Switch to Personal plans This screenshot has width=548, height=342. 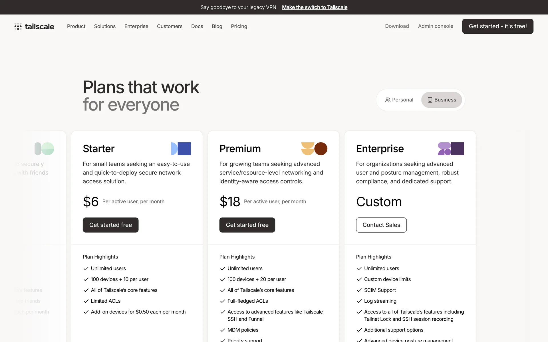(399, 100)
